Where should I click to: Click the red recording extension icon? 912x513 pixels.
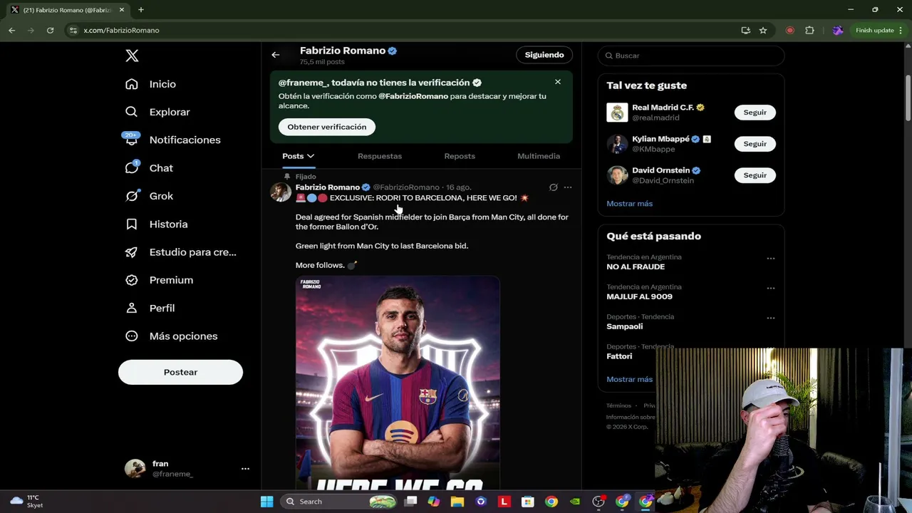[x=789, y=31]
